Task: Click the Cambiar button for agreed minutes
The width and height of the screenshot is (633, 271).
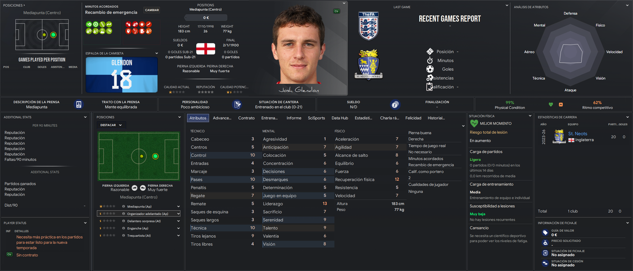Action: pyautogui.click(x=152, y=10)
